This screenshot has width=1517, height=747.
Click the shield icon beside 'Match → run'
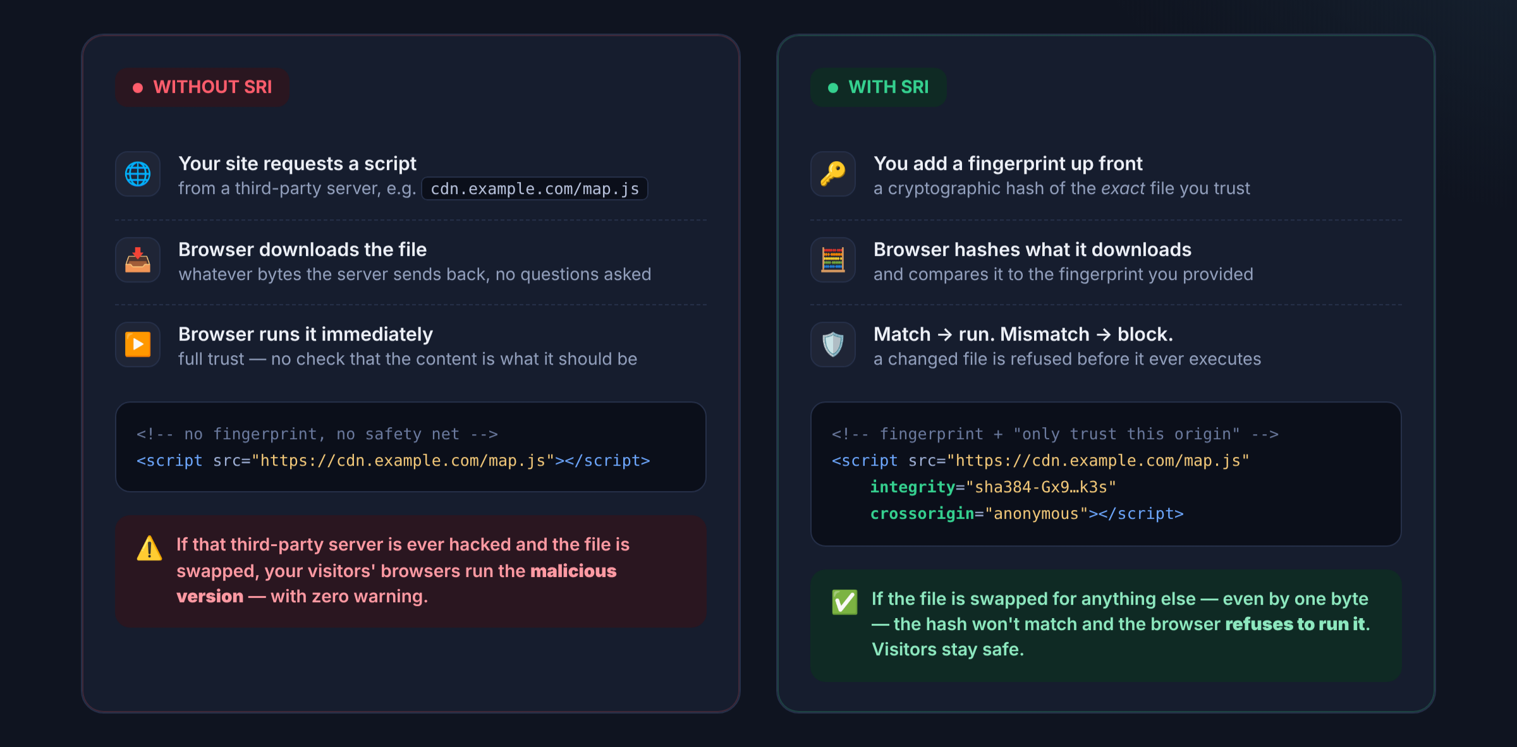click(833, 344)
